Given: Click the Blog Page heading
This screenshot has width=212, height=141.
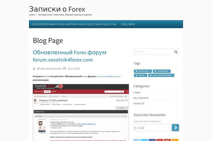Looking at the screenshot, I should tap(48, 41).
